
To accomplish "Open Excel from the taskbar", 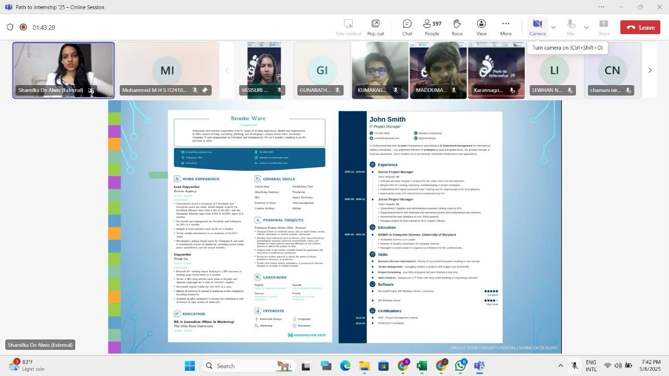I will tap(422, 366).
